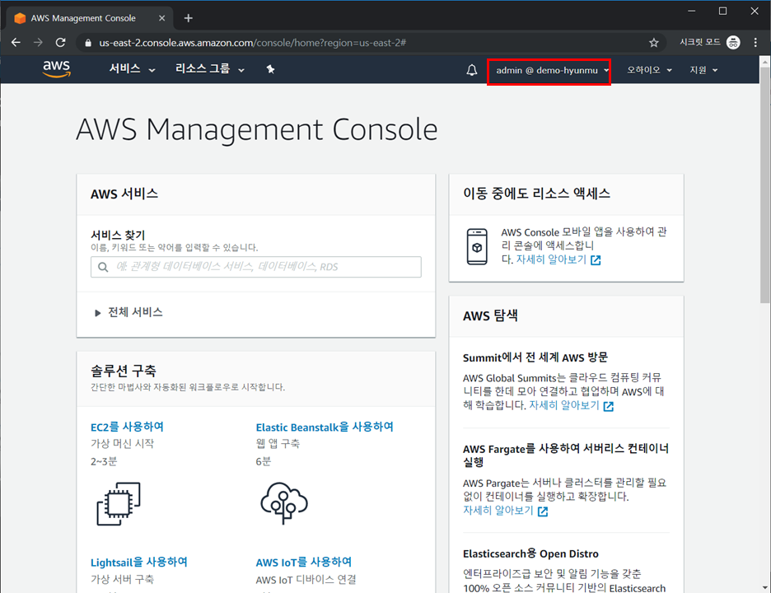Click the Elasticsearch용 Open Distro title
The width and height of the screenshot is (771, 593).
530,553
